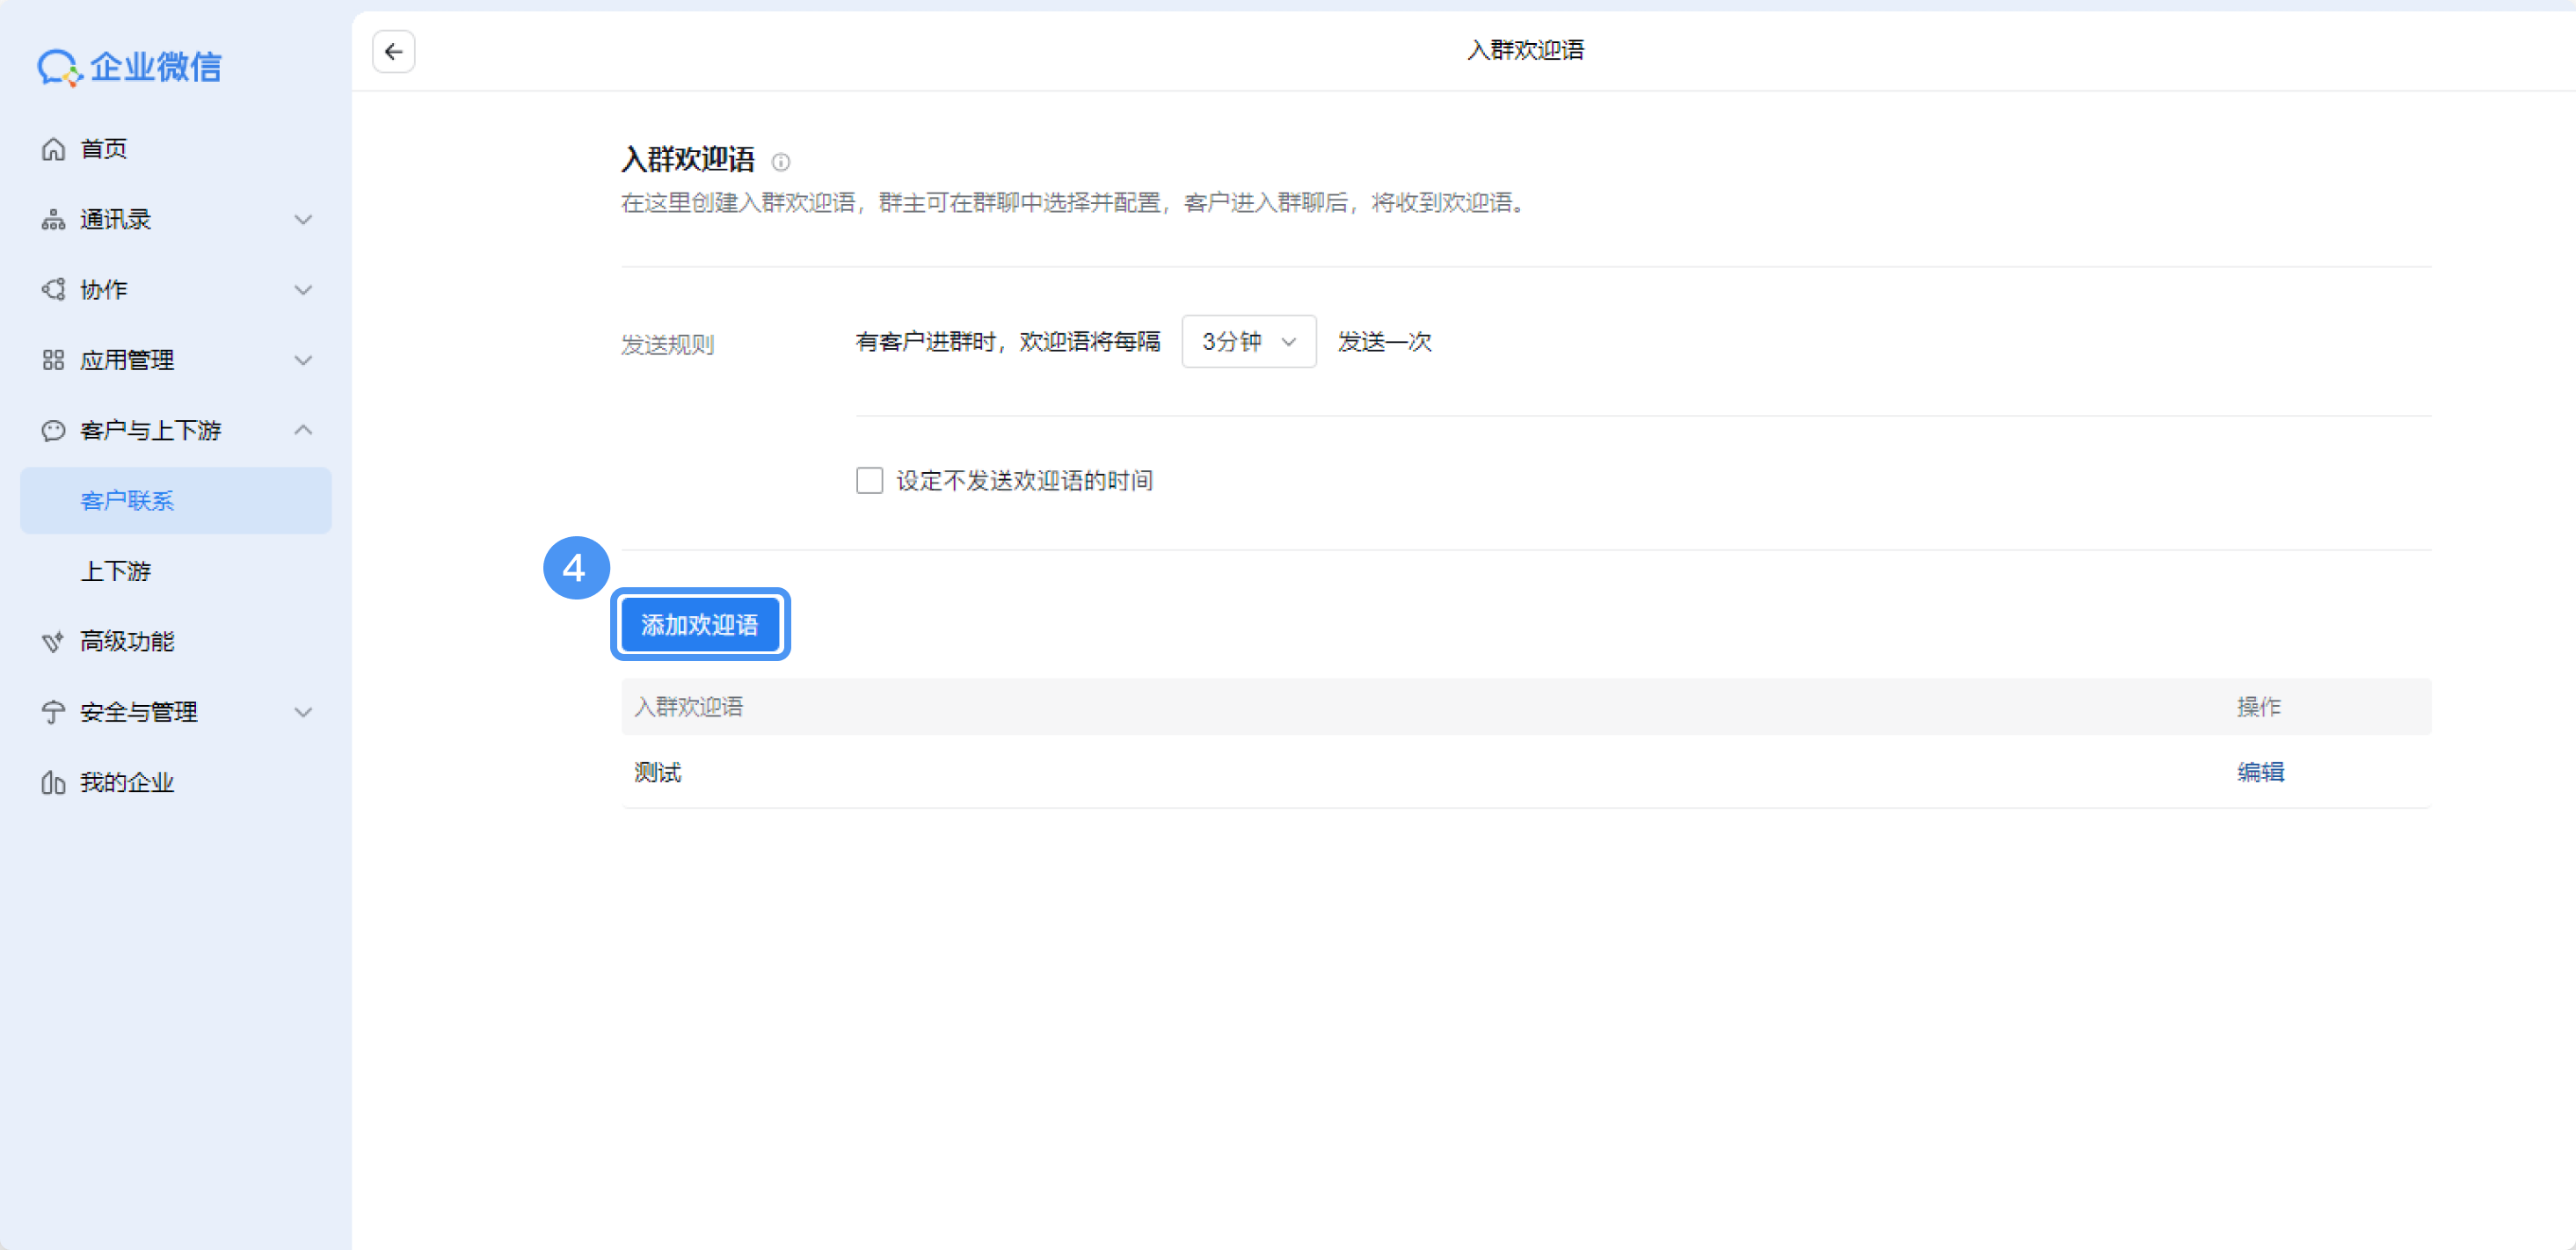Select 客户联系 in the sidebar

[176, 501]
